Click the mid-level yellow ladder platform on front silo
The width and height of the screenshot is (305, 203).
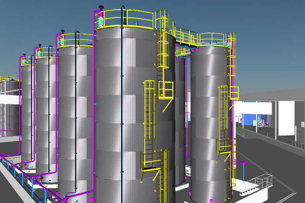pos(166,91)
